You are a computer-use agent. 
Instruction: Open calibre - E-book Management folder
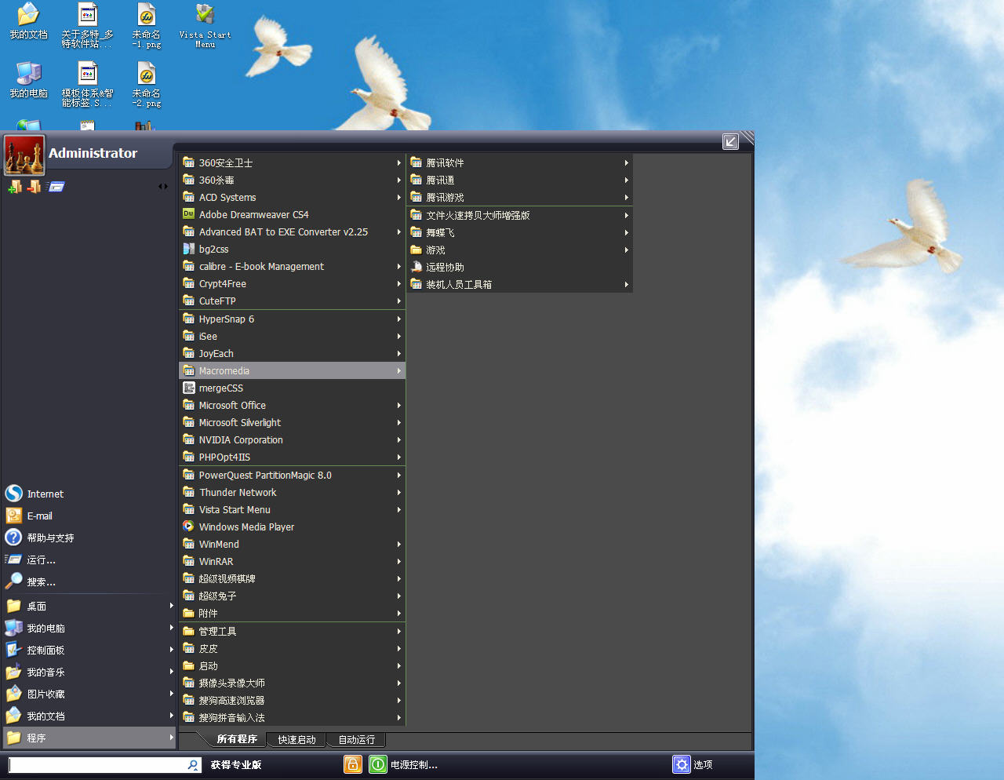click(292, 266)
